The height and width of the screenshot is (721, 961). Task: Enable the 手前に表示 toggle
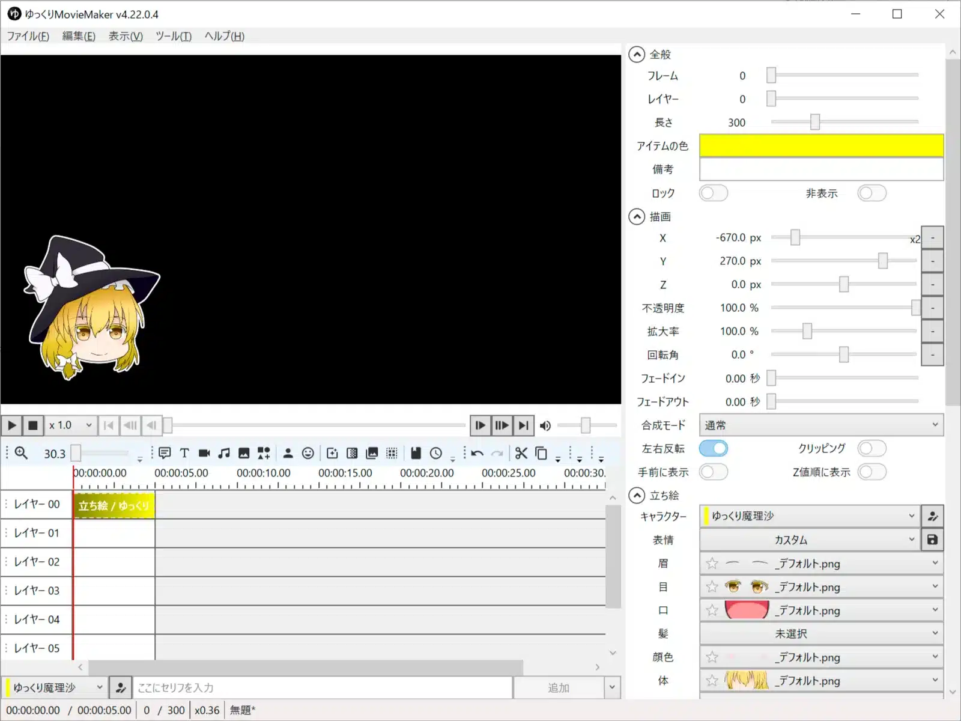point(714,472)
